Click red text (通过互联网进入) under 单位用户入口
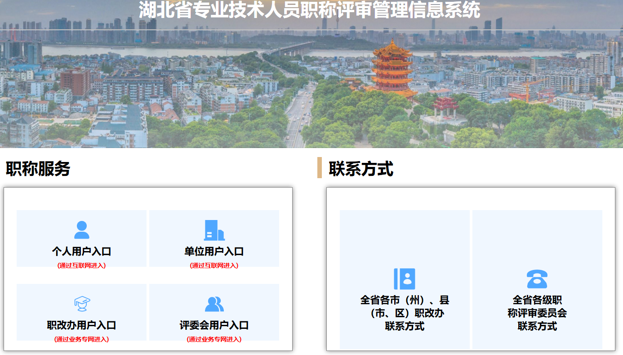This screenshot has width=623, height=355. coord(214,265)
